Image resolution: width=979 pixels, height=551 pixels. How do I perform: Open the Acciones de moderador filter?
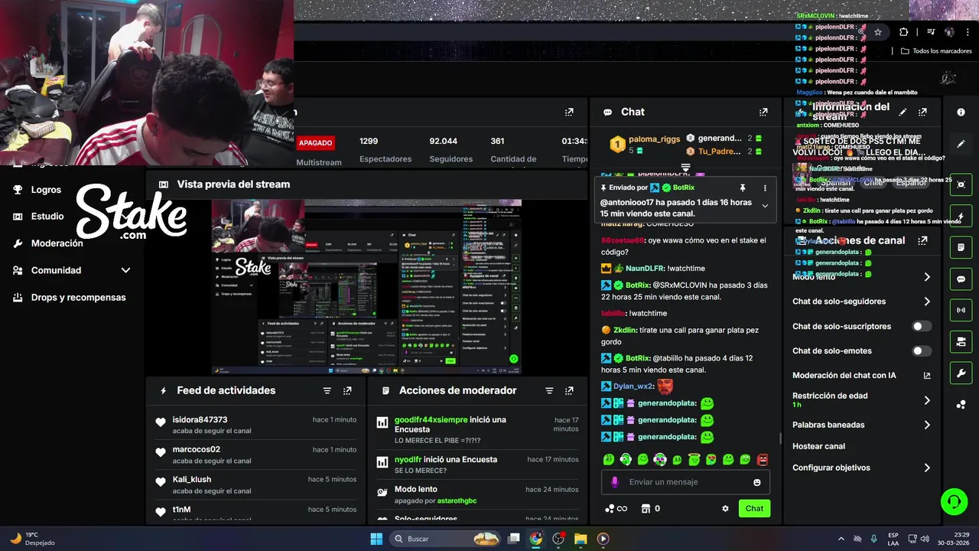pos(548,390)
